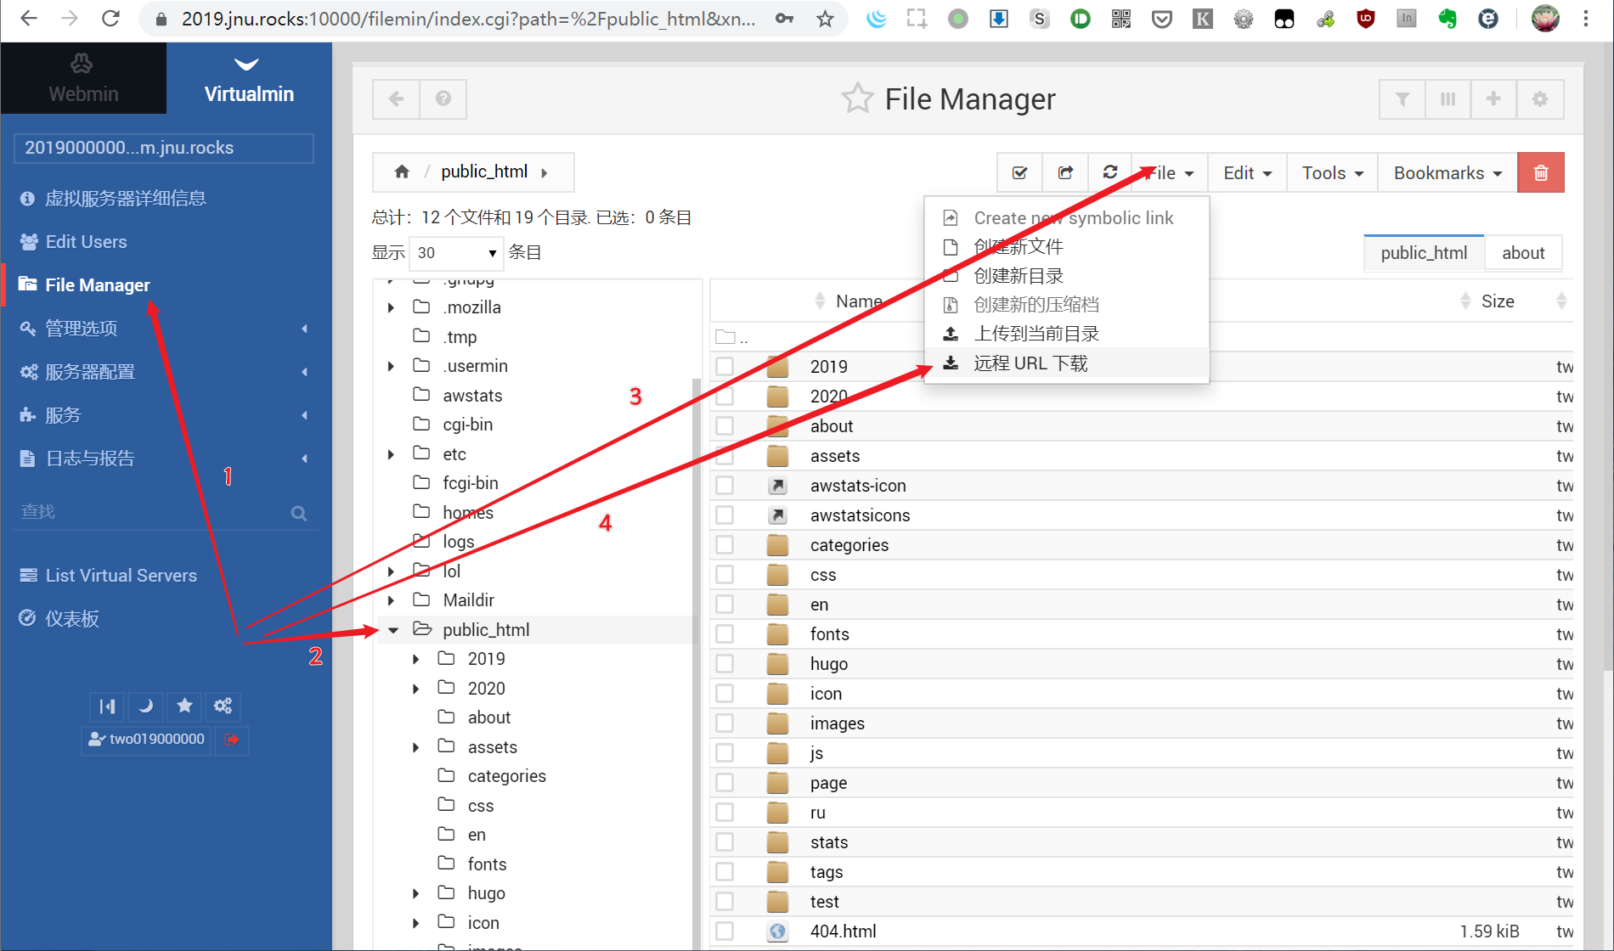
Task: Click the star favorite icon beside File Manager title
Action: pyautogui.click(x=856, y=99)
